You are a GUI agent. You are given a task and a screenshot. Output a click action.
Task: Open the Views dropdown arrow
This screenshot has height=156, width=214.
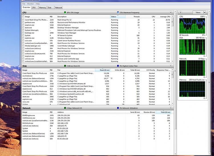tap(205, 13)
